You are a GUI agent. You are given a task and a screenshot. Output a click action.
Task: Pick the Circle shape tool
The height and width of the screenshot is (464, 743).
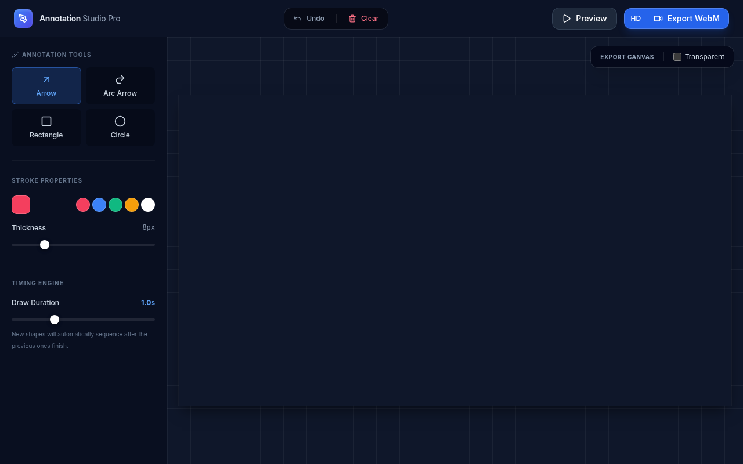pyautogui.click(x=120, y=128)
